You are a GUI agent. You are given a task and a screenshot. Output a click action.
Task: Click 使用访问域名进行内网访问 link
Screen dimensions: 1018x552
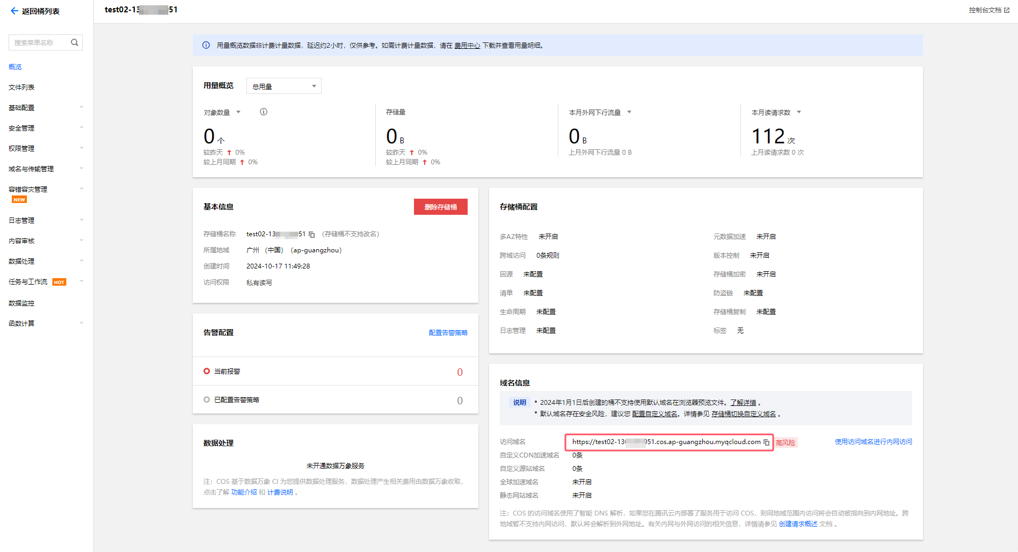[873, 442]
